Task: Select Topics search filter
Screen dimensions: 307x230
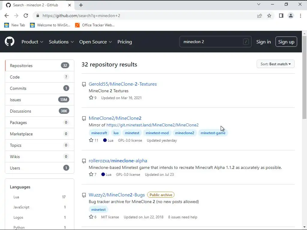Action: [x=40, y=145]
